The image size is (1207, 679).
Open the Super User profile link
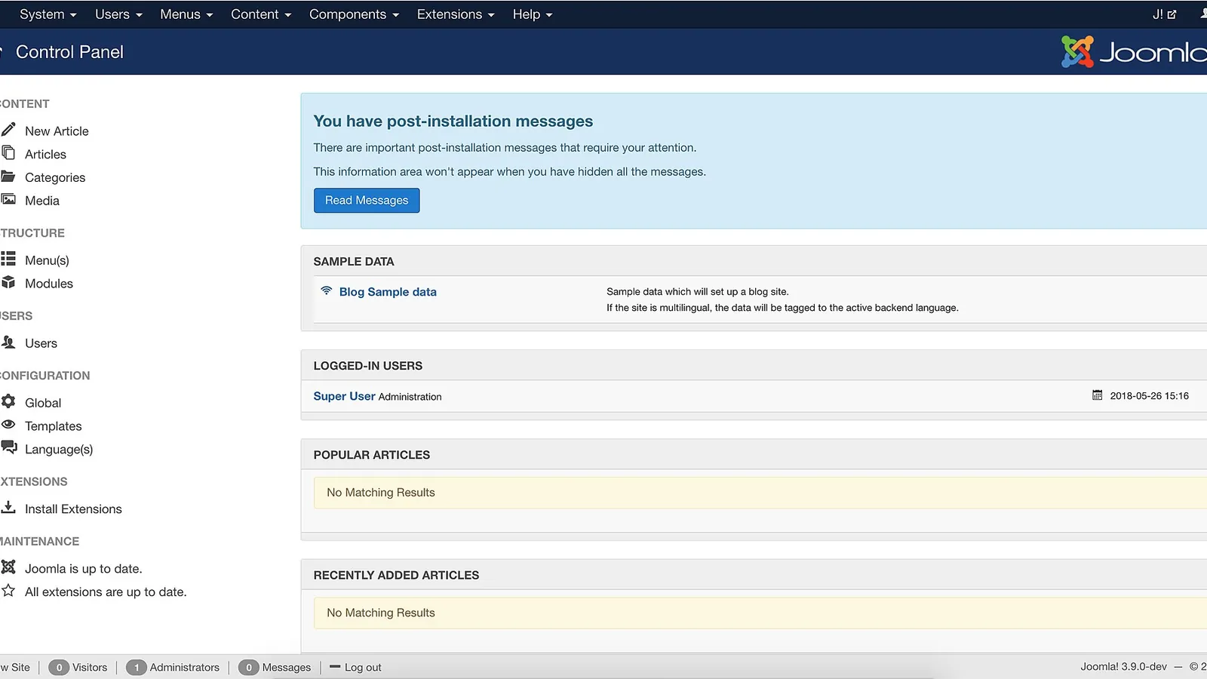pyautogui.click(x=344, y=396)
